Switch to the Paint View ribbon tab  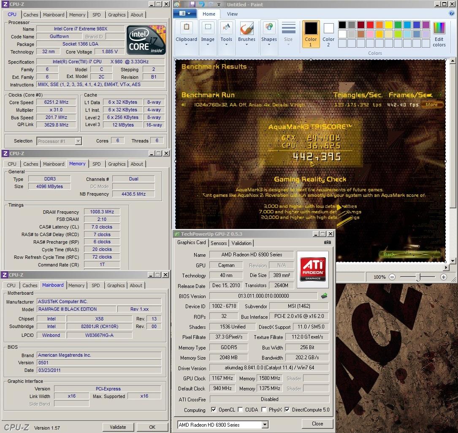click(x=232, y=14)
